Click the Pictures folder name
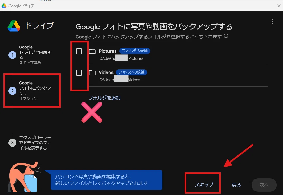Screen dimensions: 283x195 (107, 51)
